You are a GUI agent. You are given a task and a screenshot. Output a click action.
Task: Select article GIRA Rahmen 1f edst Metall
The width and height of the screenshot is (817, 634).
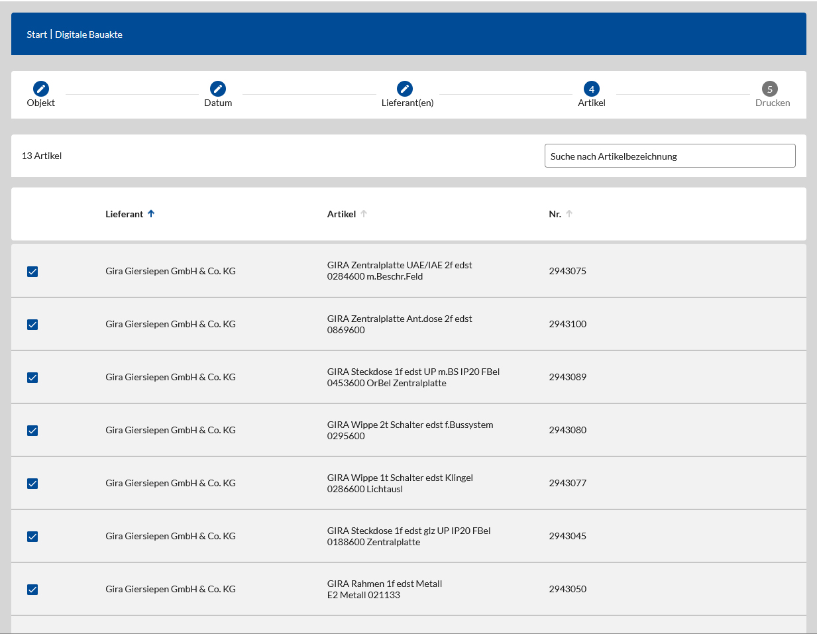(x=384, y=589)
